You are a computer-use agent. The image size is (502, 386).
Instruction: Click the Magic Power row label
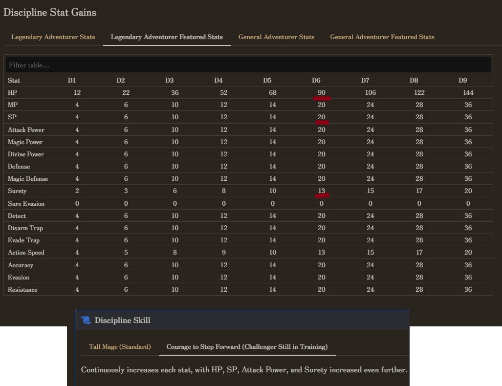pos(25,142)
